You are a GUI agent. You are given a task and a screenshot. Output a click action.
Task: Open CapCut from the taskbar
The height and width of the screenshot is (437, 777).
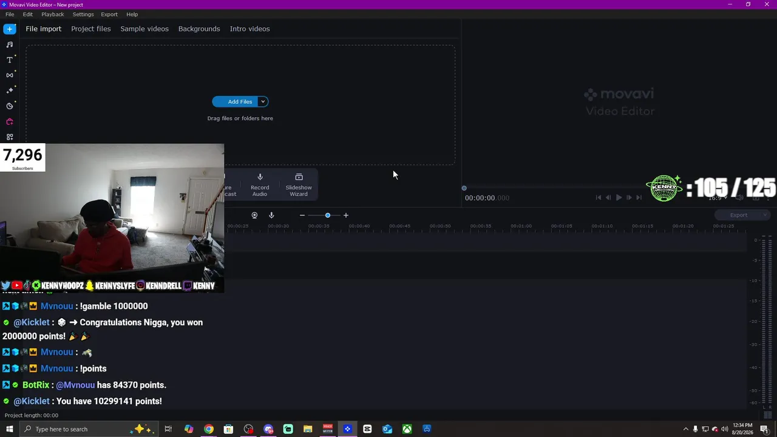(367, 429)
